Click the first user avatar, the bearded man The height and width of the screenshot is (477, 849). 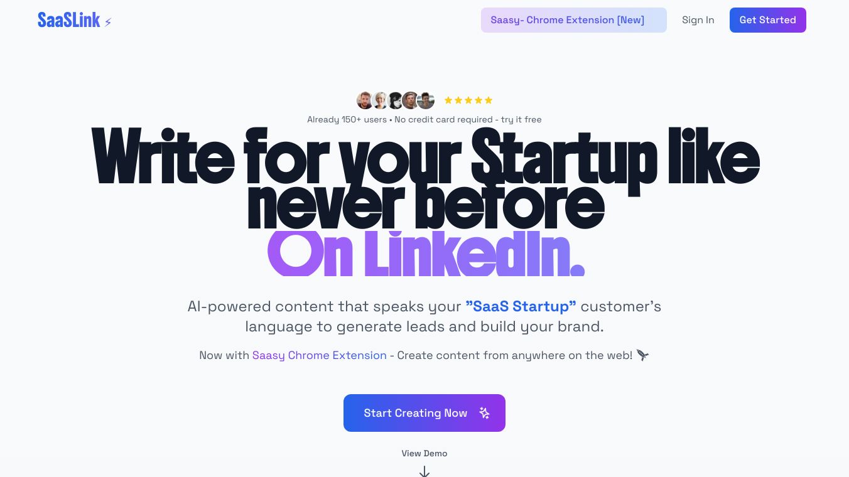tap(365, 100)
